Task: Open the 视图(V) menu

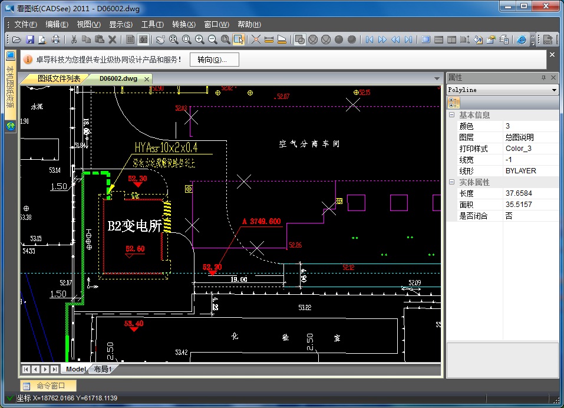Action: pyautogui.click(x=88, y=24)
